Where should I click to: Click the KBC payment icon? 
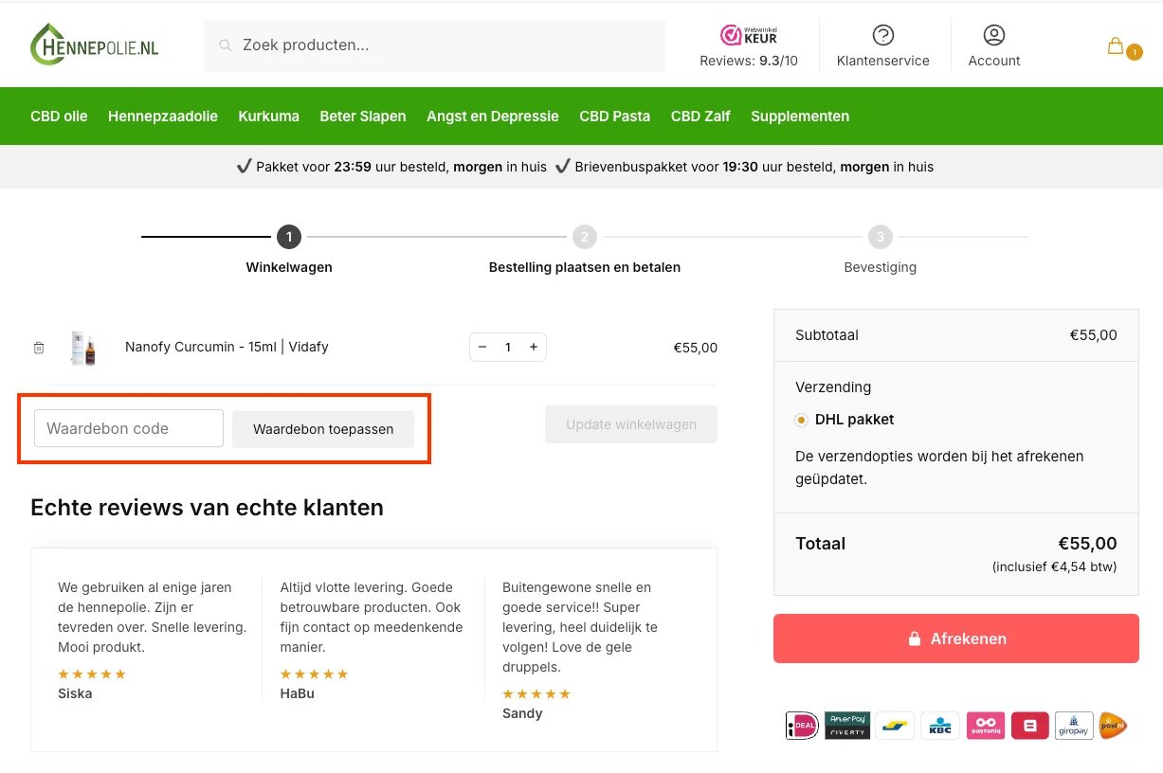(x=940, y=725)
